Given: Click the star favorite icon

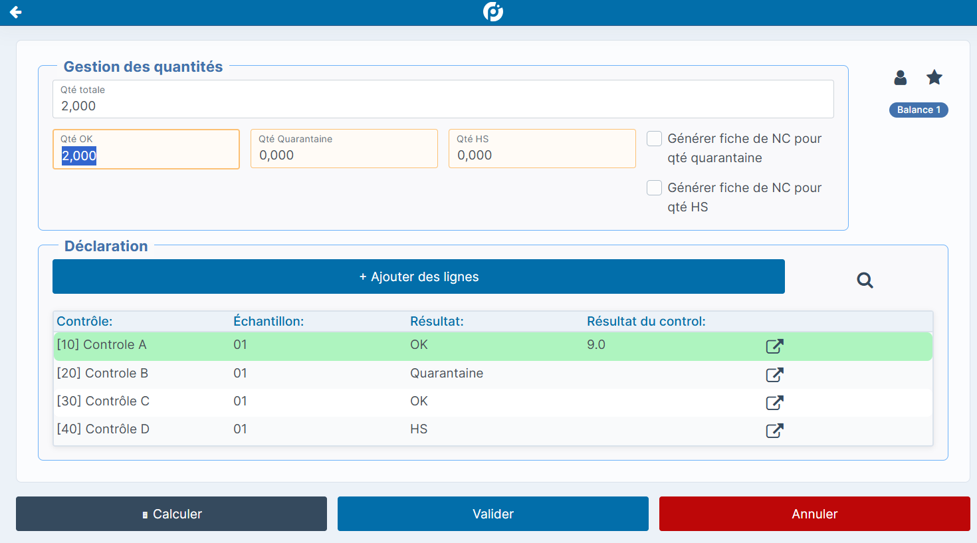Looking at the screenshot, I should click(x=934, y=78).
